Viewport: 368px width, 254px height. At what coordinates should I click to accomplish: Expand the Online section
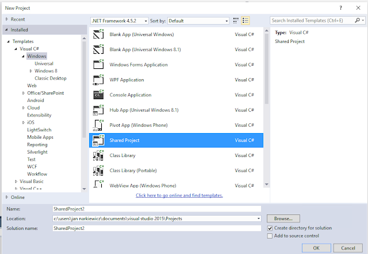coord(7,197)
